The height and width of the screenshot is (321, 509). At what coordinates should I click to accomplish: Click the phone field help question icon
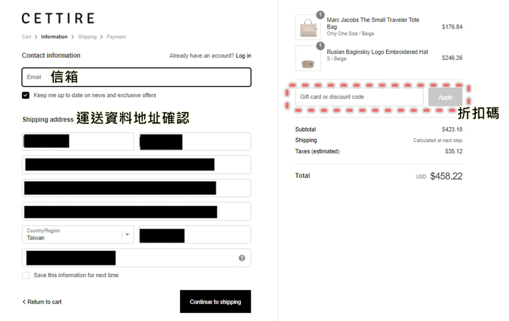click(x=242, y=258)
